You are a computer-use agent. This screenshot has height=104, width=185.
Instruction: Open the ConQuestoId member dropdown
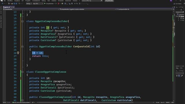point(145,9)
